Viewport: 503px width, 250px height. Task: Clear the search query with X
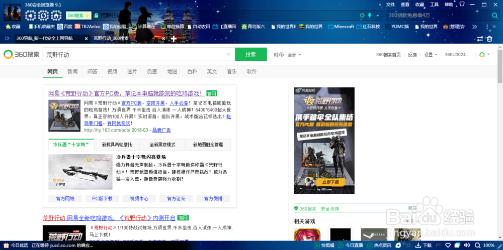228,54
